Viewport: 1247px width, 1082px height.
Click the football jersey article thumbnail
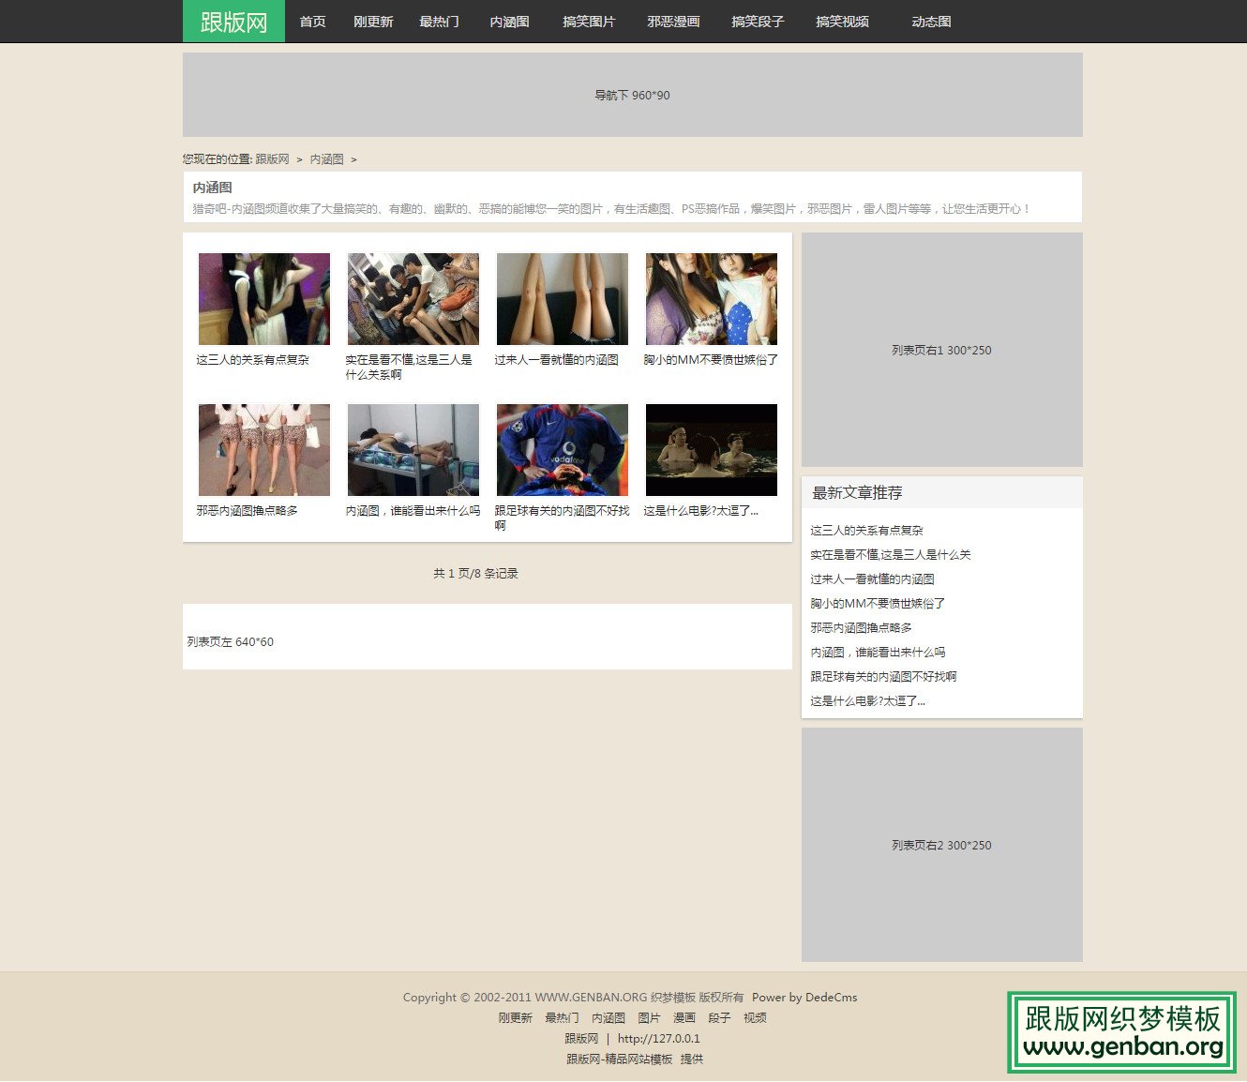click(x=562, y=449)
